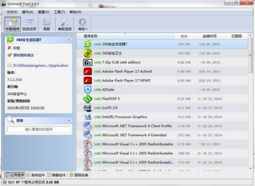Switch to the 跟踪安装 bottom tab
The image size is (255, 186).
(79, 175)
